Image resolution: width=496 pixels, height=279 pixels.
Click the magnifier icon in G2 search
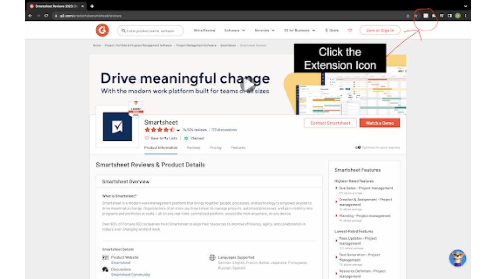pos(124,31)
